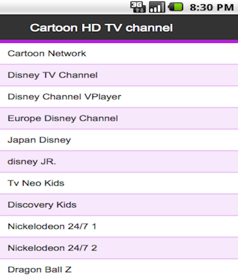Select Discovery Kids from list
Screen dimensions: 238x277
119,205
